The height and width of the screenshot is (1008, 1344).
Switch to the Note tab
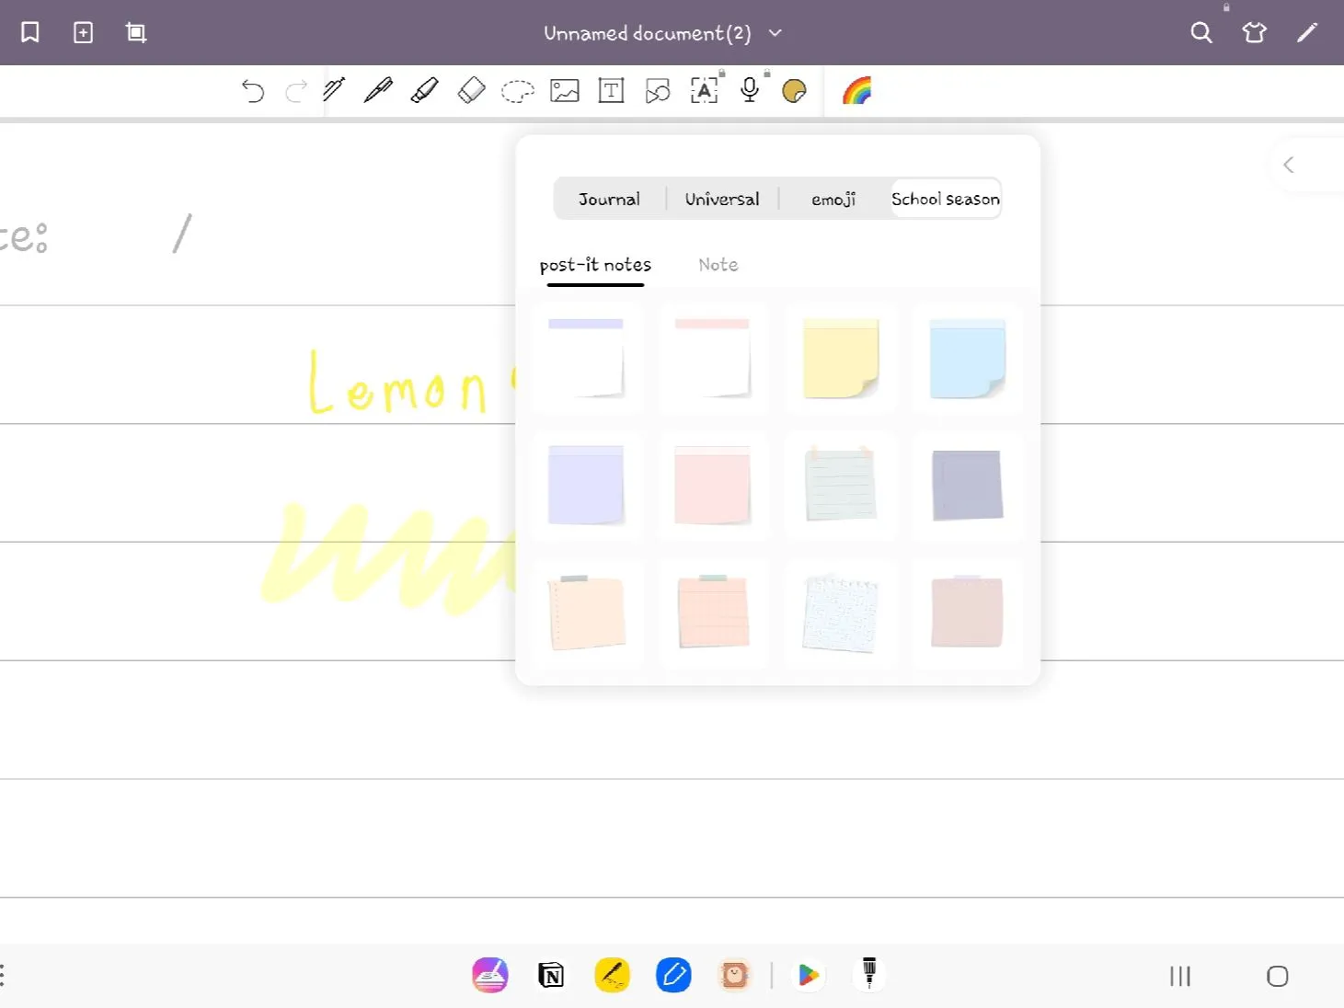tap(718, 265)
